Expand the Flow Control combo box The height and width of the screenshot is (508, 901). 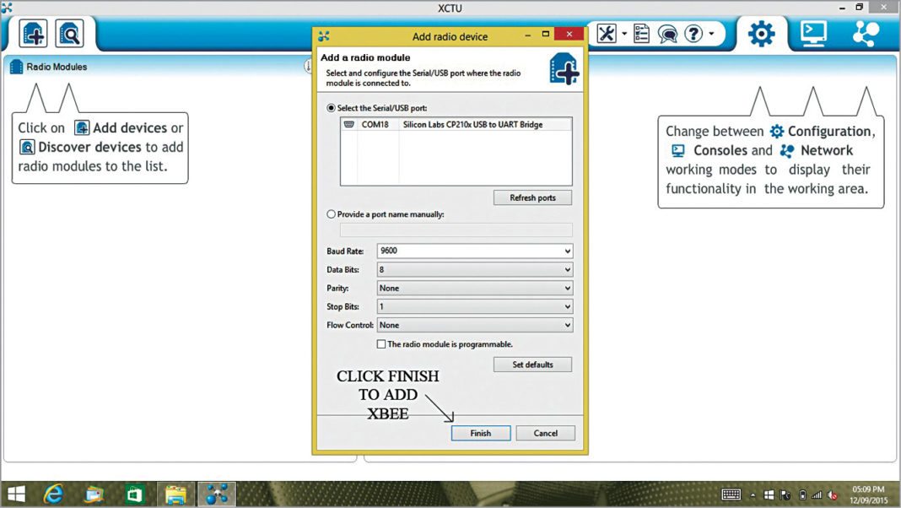tap(474, 325)
